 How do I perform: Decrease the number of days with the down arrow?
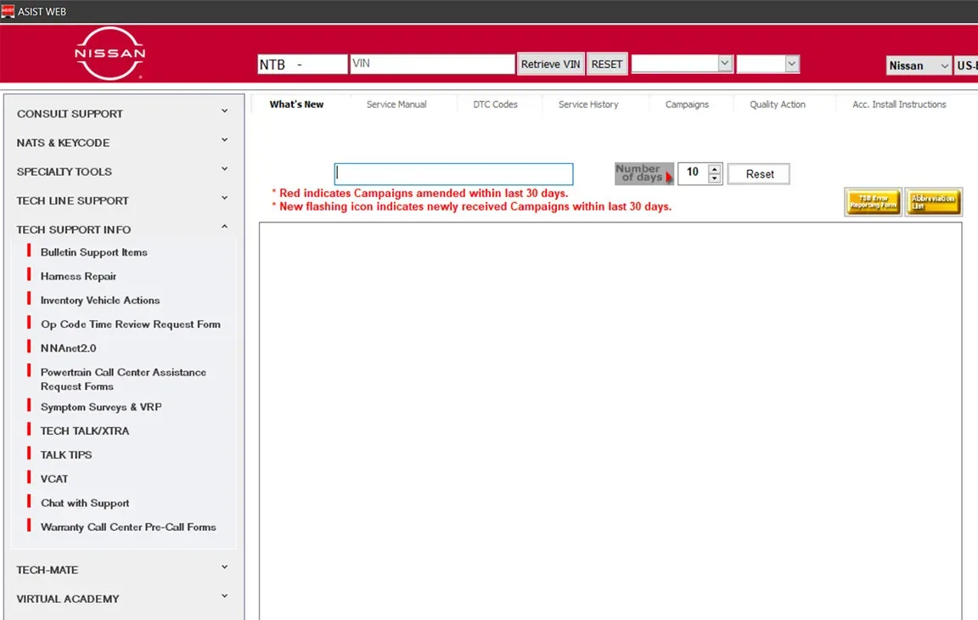715,179
